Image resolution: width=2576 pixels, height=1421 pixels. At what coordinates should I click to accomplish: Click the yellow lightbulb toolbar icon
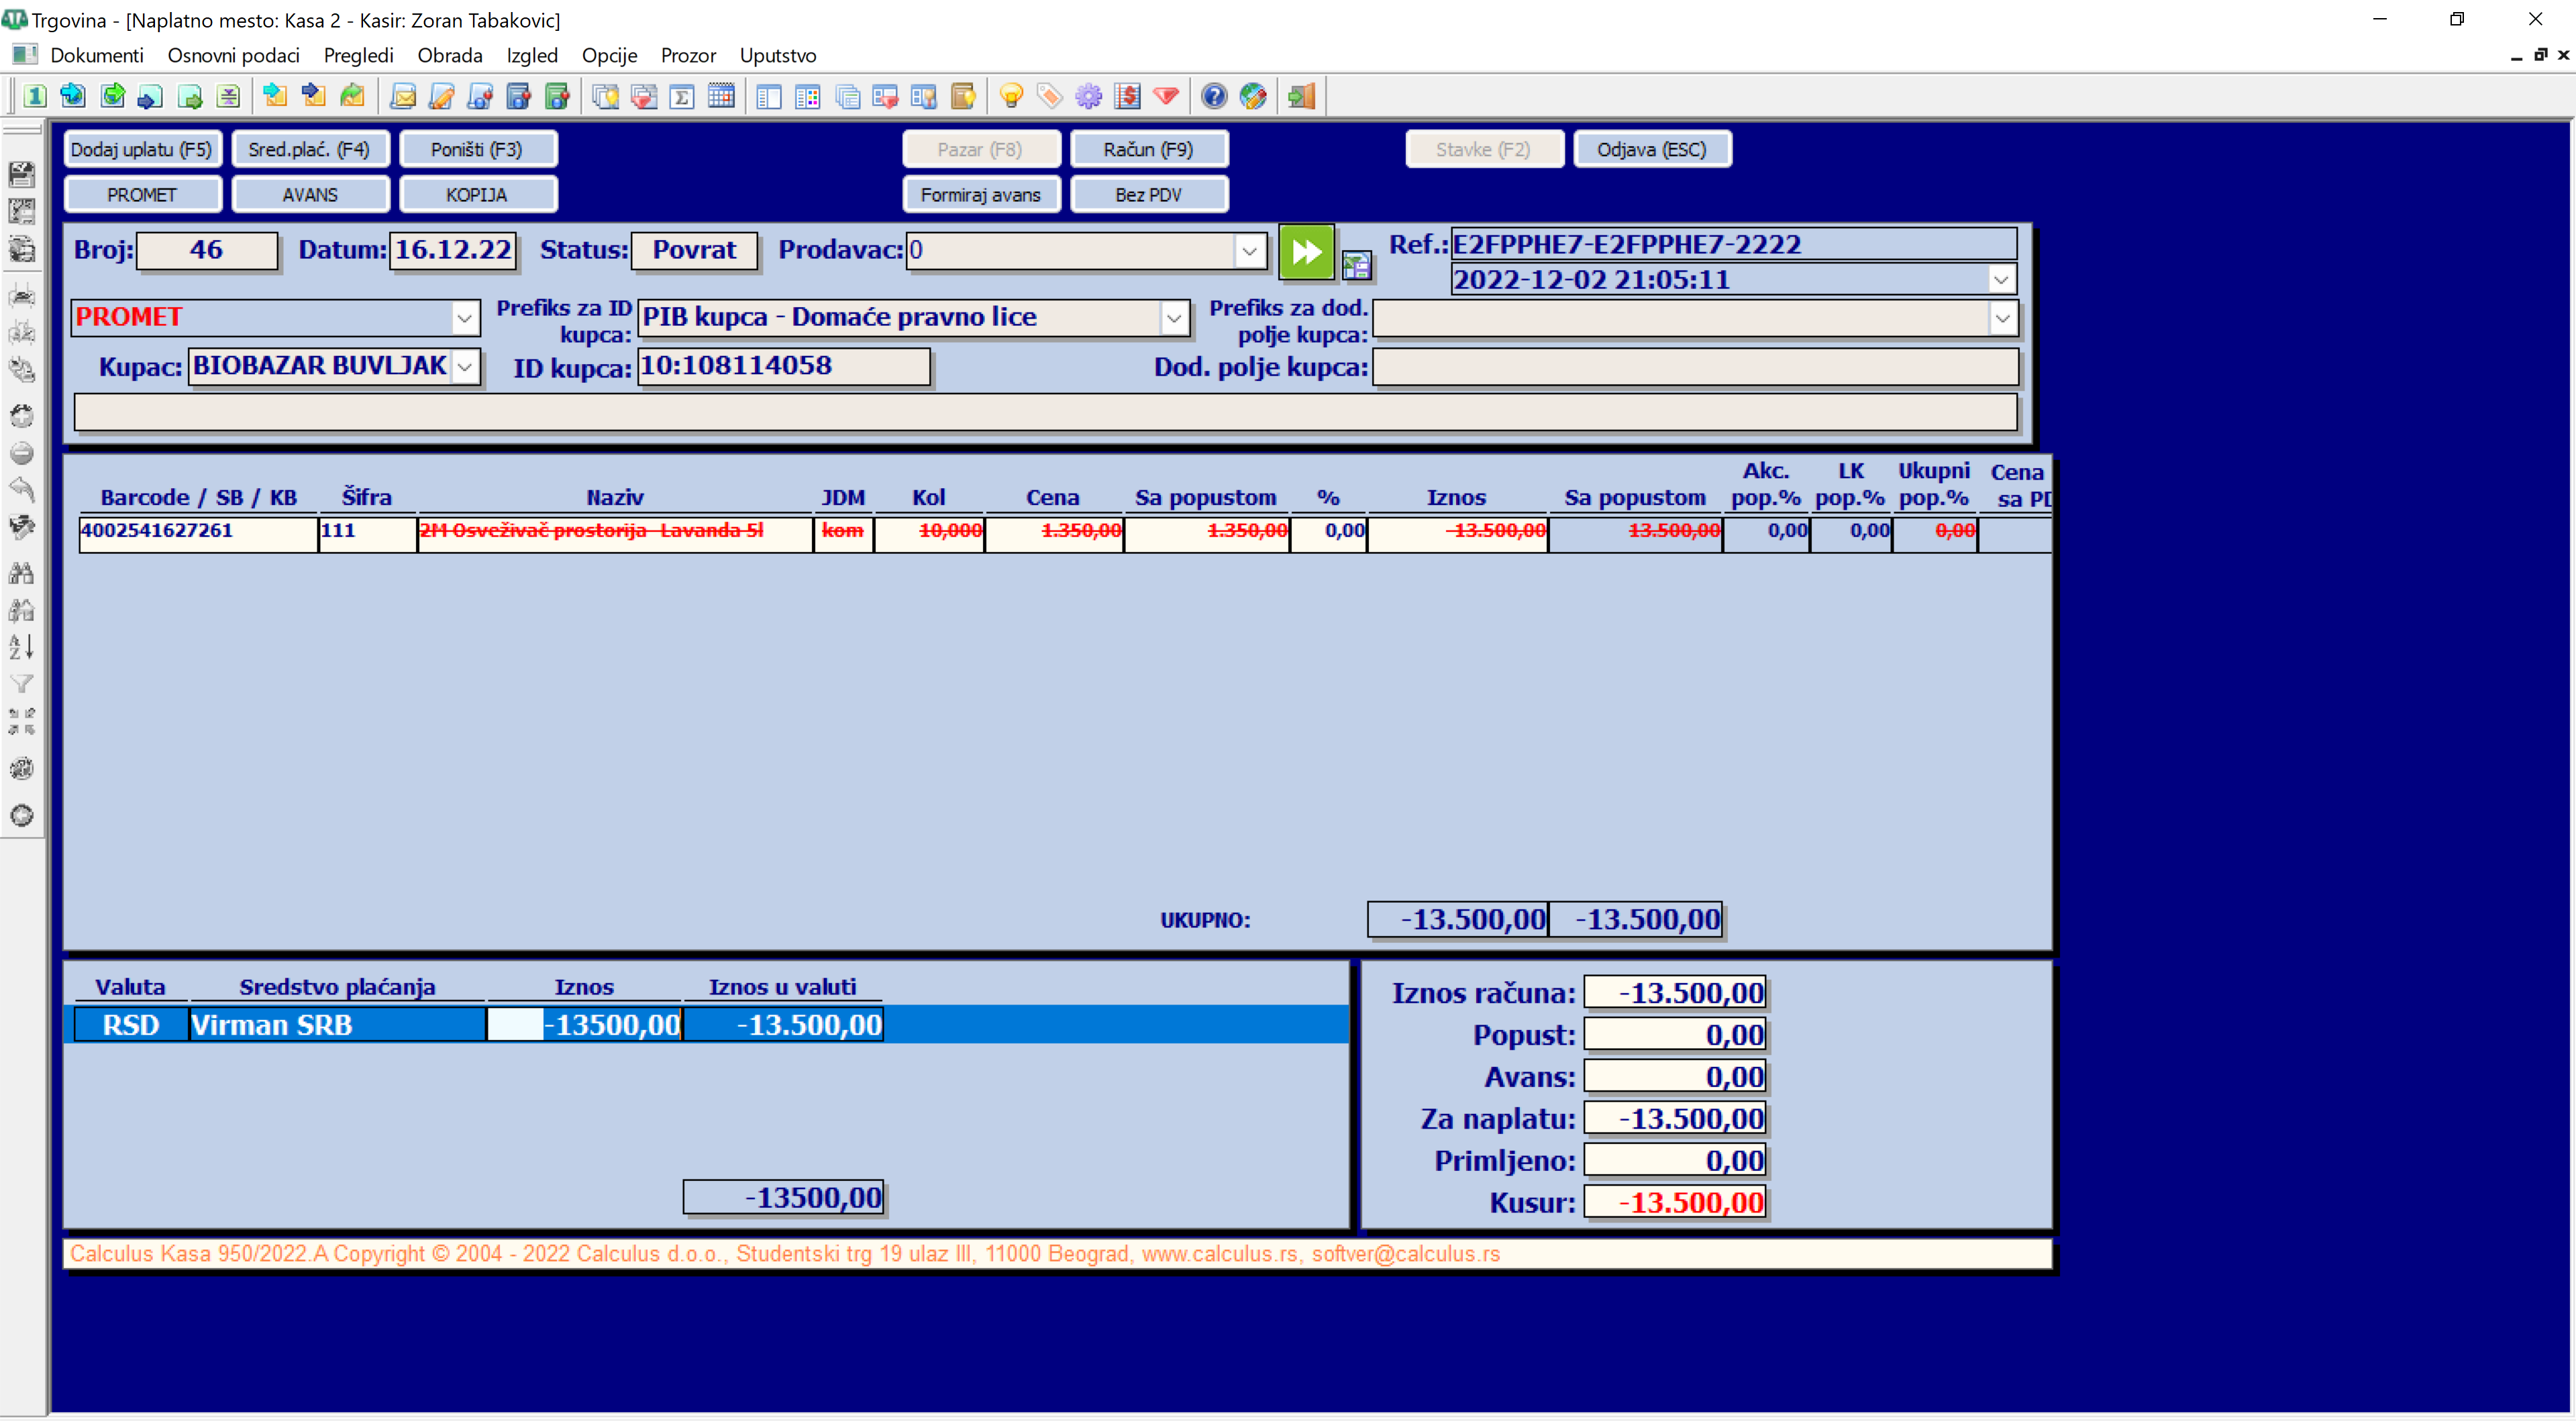1011,96
